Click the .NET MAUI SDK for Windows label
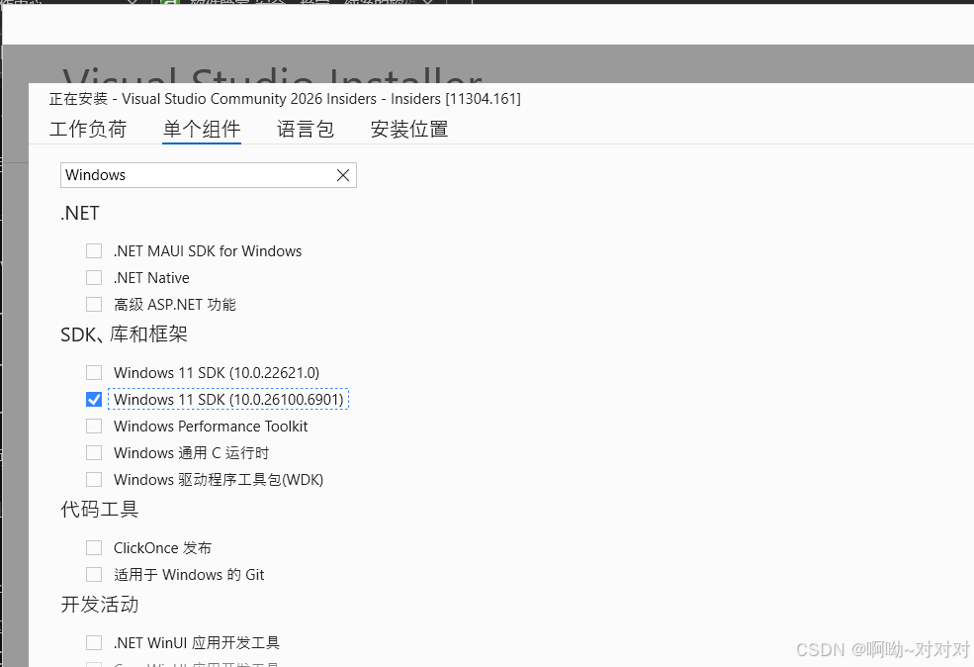Image resolution: width=974 pixels, height=667 pixels. point(208,251)
